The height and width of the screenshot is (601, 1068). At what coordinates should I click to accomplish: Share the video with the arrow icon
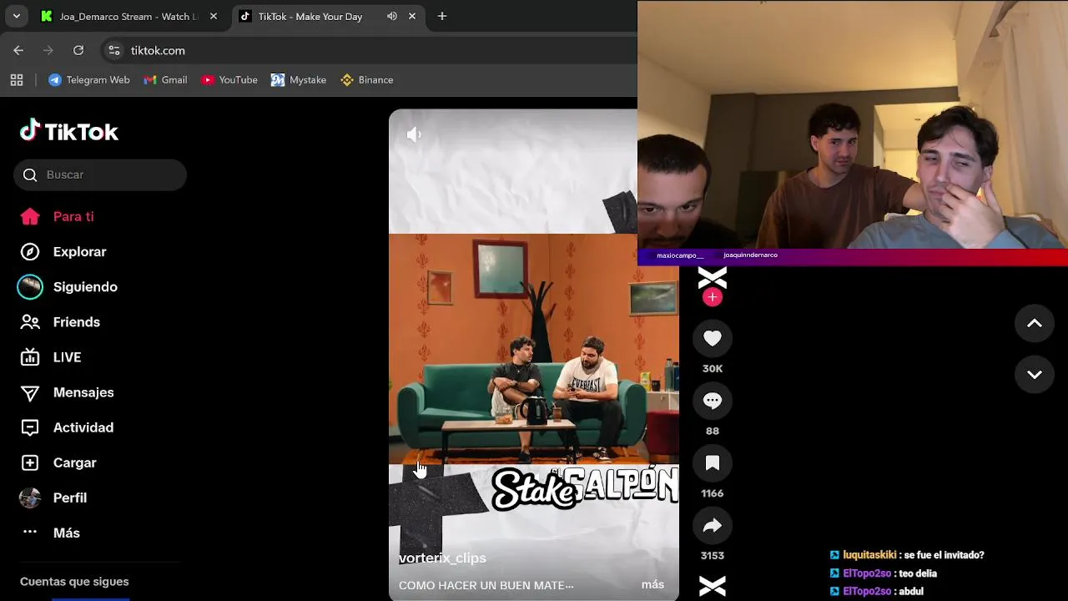click(713, 526)
